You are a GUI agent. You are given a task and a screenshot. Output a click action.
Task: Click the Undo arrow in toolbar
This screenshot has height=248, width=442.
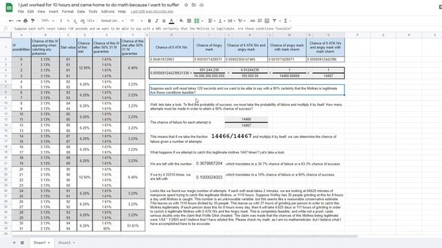11,21
